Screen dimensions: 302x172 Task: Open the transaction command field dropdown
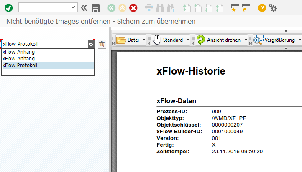[74, 7]
